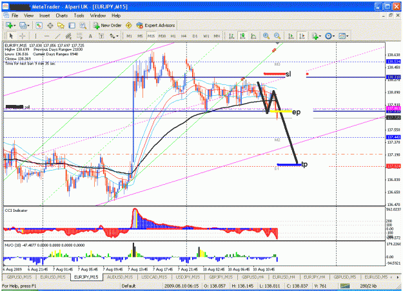Click the 280/2 kb connection status
403x291 pixels.
pyautogui.click(x=368, y=286)
